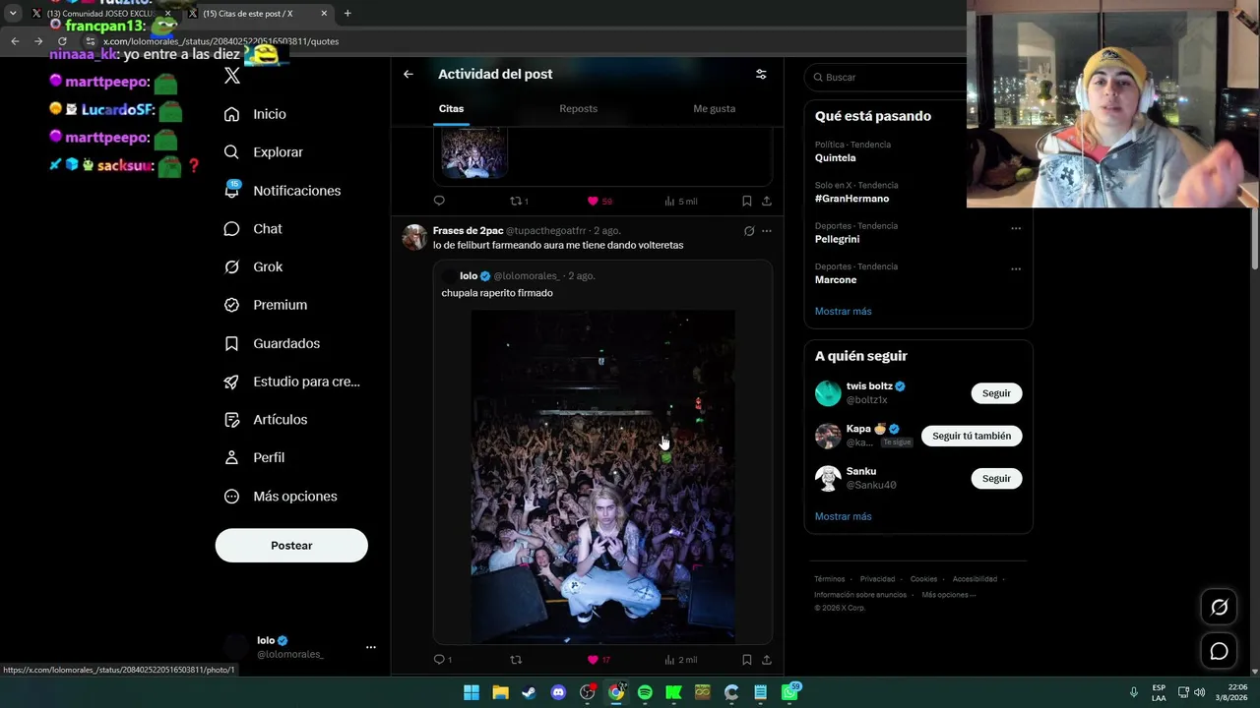This screenshot has width=1260, height=708.
Task: Open Grok explain icon on Frases de 2pac post
Action: (x=749, y=231)
